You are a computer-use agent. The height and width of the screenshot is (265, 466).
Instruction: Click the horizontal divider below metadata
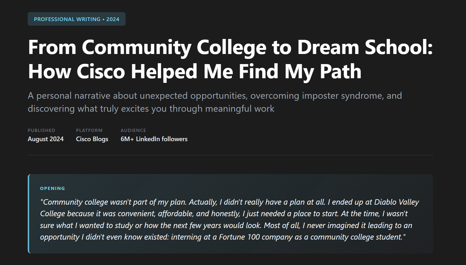pyautogui.click(x=230, y=155)
